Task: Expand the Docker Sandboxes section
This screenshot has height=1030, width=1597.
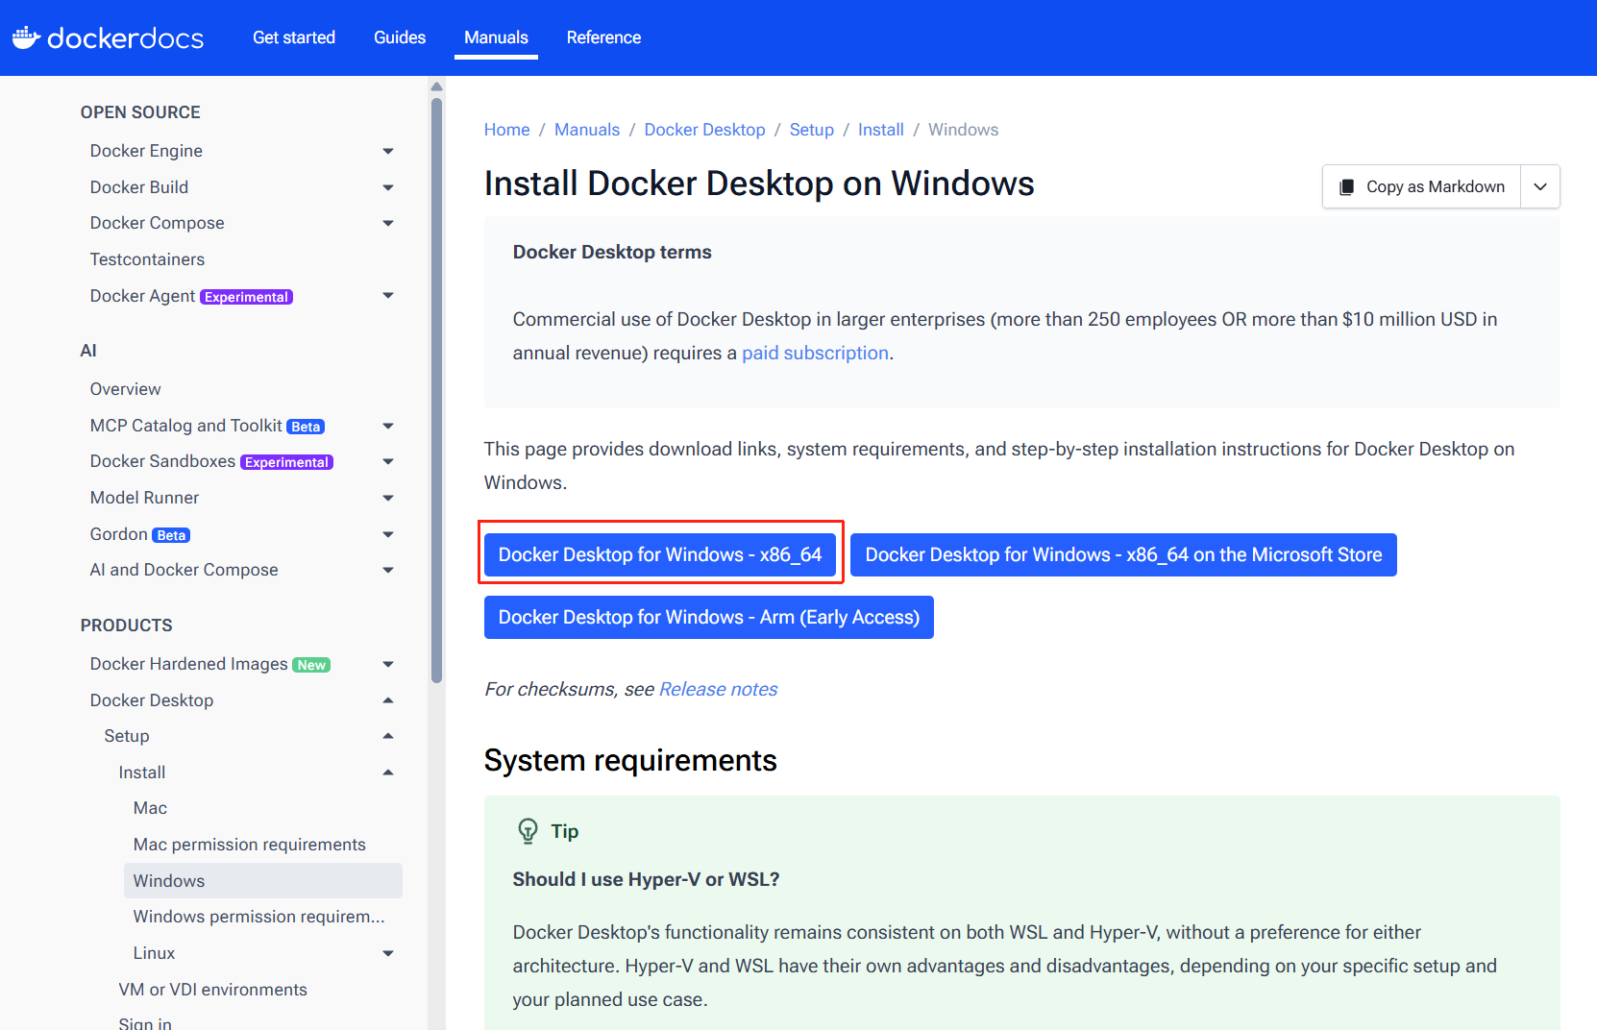Action: pos(388,461)
